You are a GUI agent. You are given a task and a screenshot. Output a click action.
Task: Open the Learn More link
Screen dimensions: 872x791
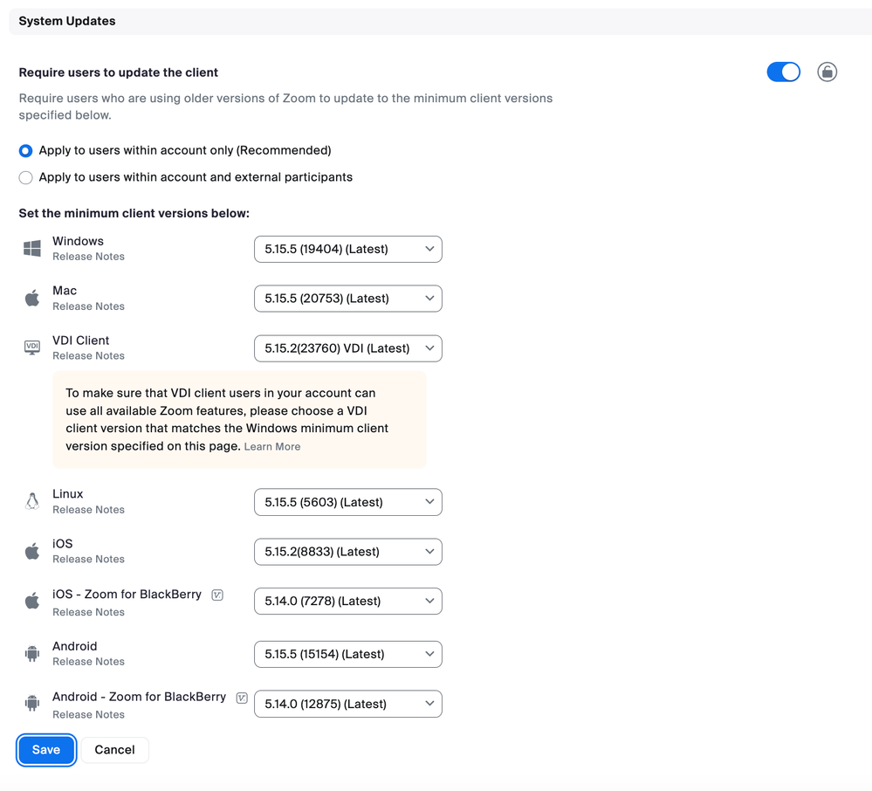272,447
